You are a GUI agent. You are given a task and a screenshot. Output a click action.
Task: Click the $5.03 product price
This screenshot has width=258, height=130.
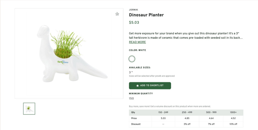[134, 22]
